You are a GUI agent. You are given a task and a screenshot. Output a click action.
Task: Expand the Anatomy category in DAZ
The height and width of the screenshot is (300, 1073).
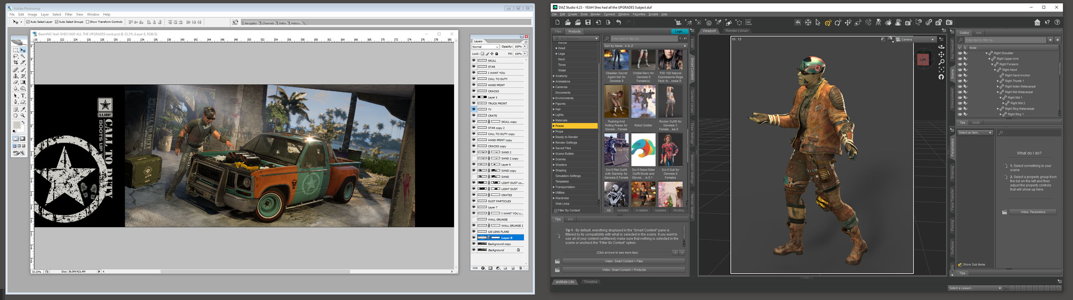point(554,76)
